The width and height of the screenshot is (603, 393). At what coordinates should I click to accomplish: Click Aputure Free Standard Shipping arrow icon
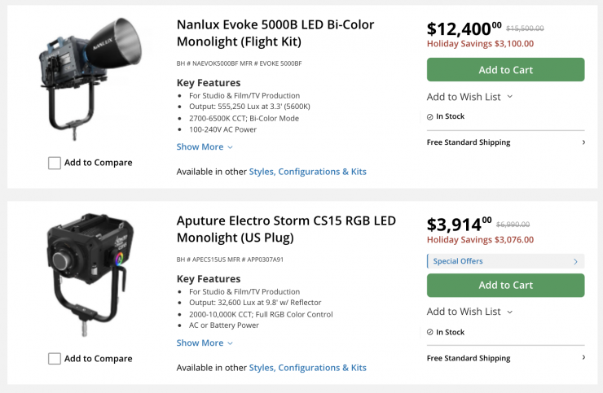click(x=583, y=358)
